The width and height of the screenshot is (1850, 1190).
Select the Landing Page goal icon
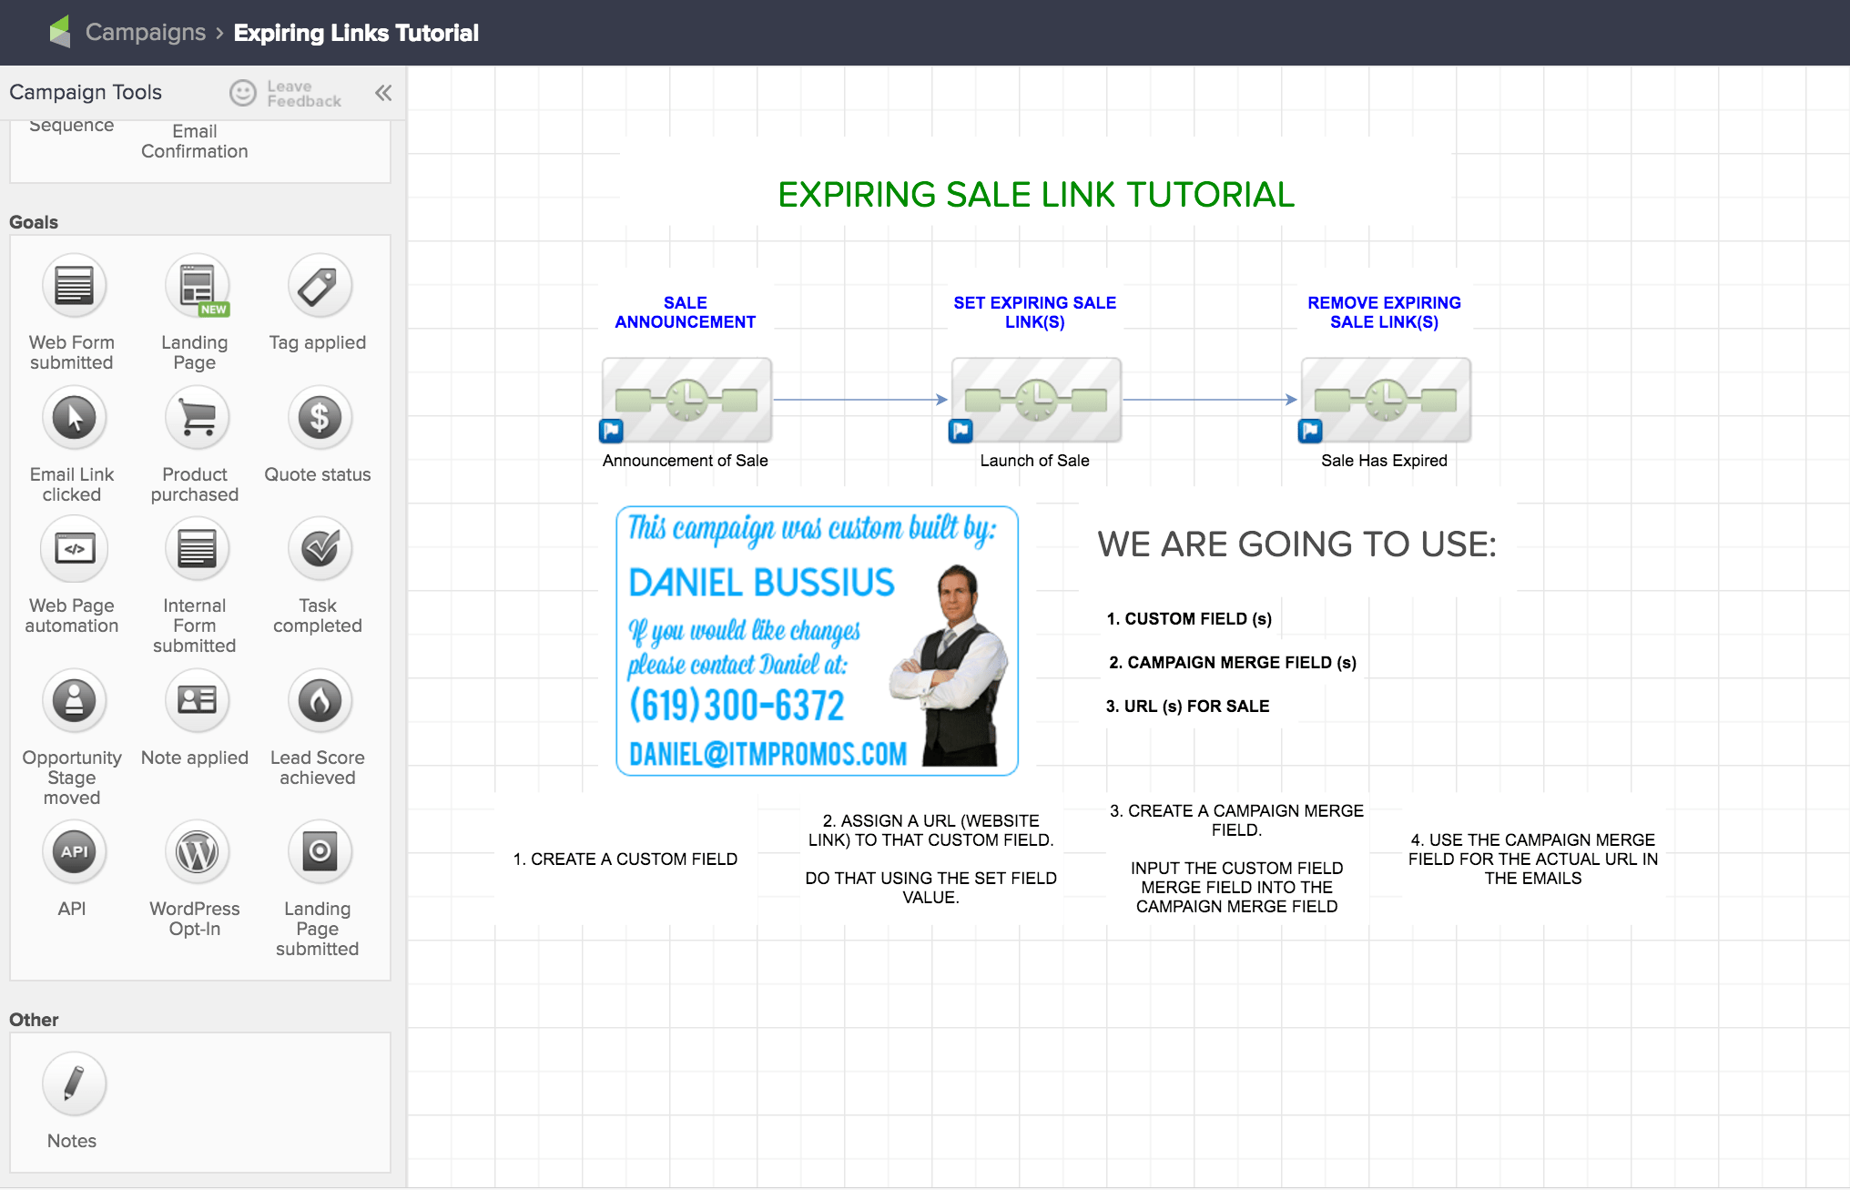(195, 285)
